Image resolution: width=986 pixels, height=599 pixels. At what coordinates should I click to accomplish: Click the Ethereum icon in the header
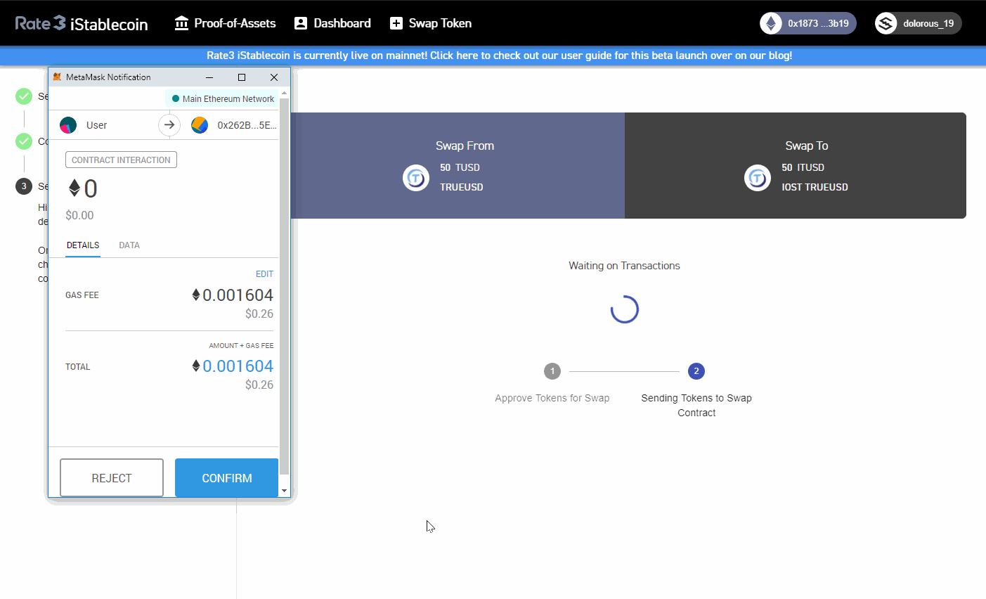tap(771, 23)
